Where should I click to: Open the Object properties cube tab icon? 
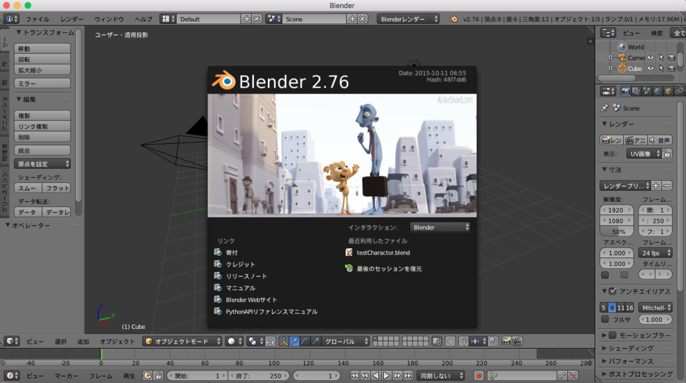pyautogui.click(x=668, y=91)
